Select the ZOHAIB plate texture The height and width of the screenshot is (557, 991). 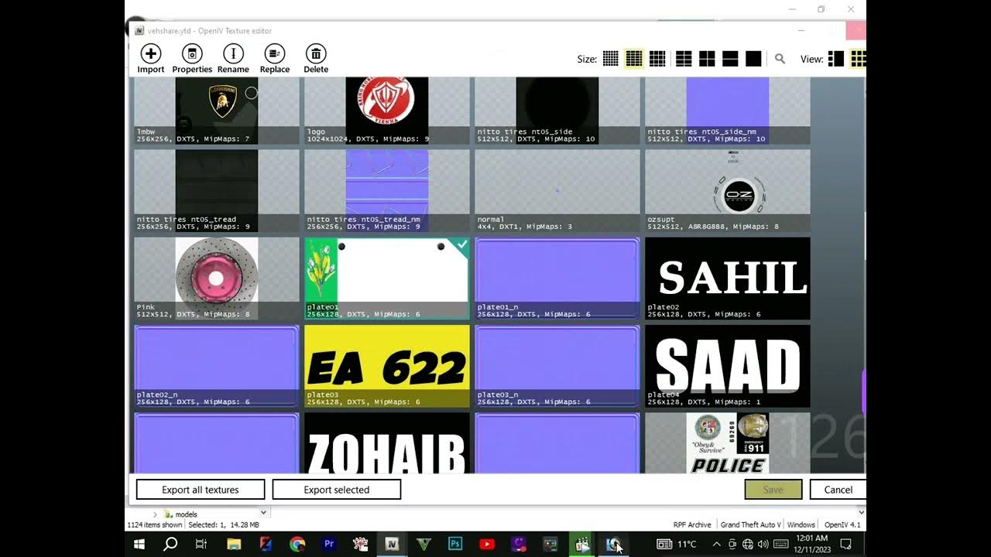pos(387,443)
